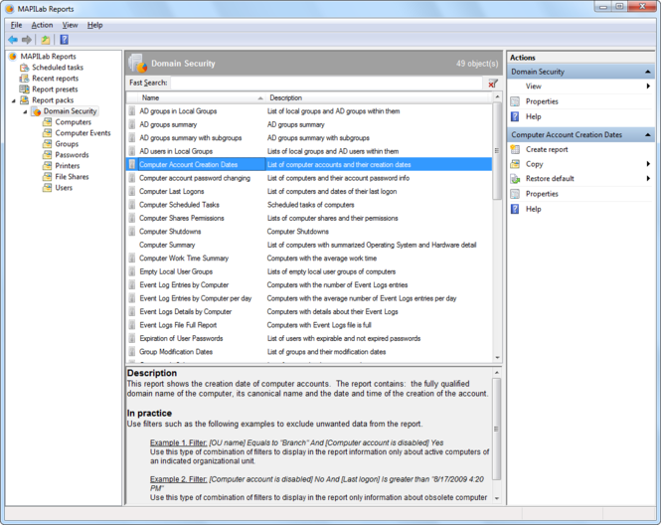Sort the list by Name column header
This screenshot has width=661, height=525.
[202, 97]
